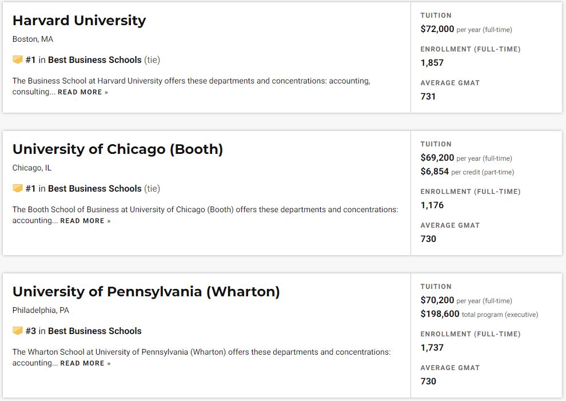Click the $6,854 per credit part-time tuition
The width and height of the screenshot is (566, 401).
[x=435, y=171]
